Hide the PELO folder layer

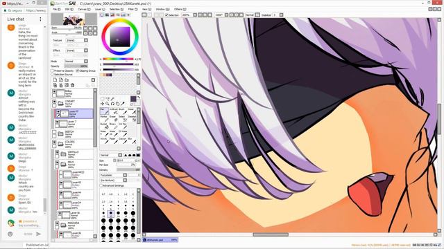click(57, 163)
